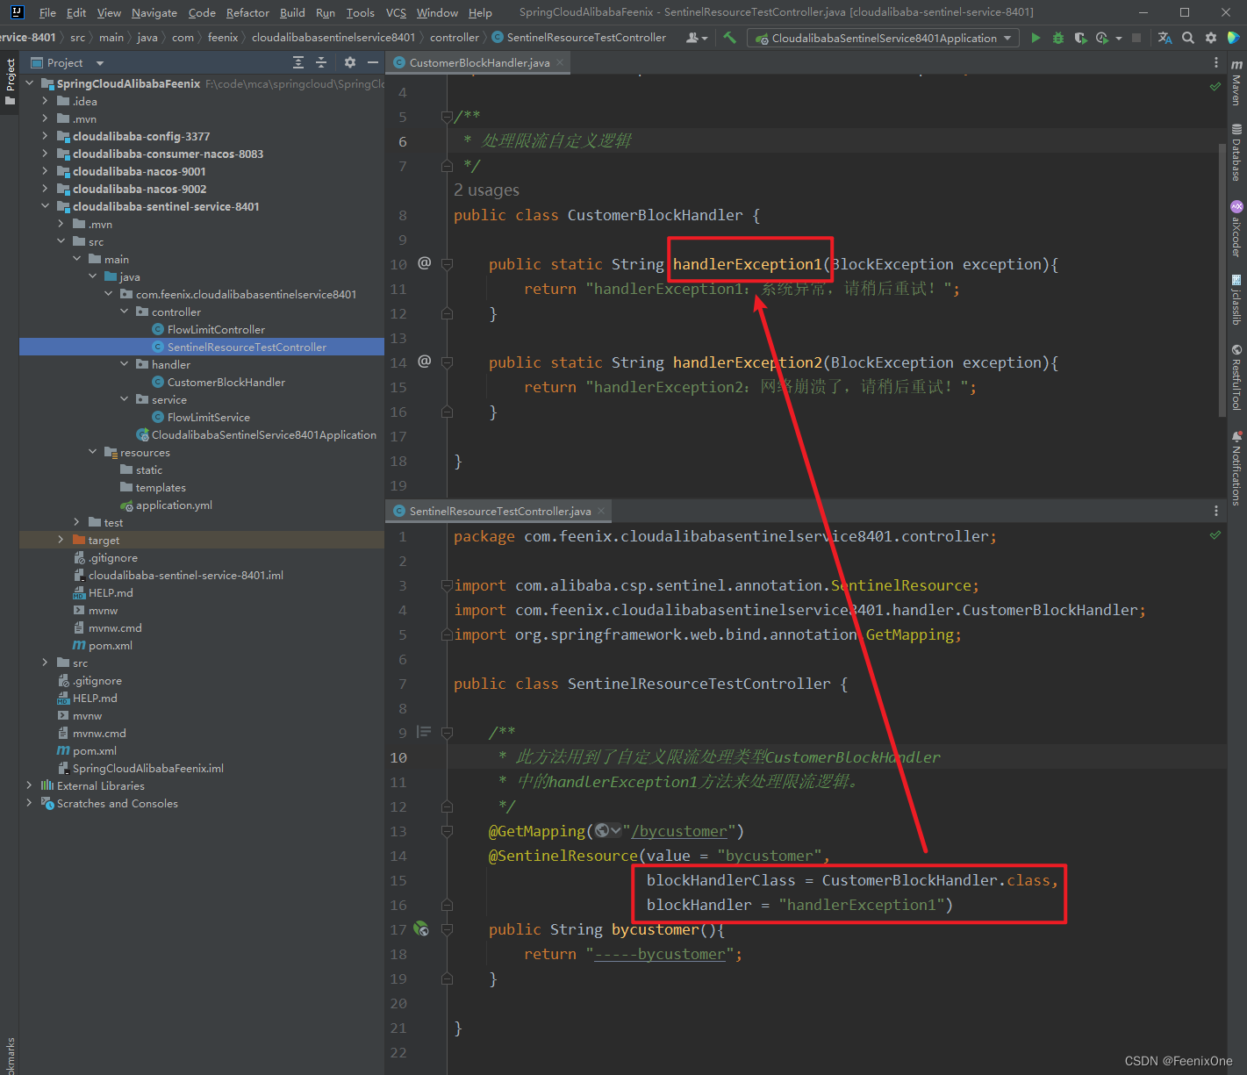Run the application with green play button

point(1036,38)
